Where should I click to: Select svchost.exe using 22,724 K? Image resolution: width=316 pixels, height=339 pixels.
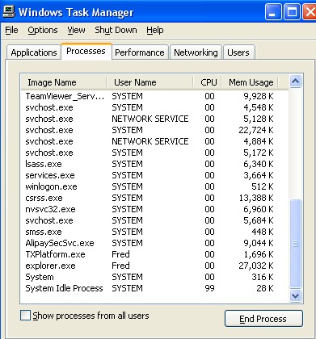154,130
